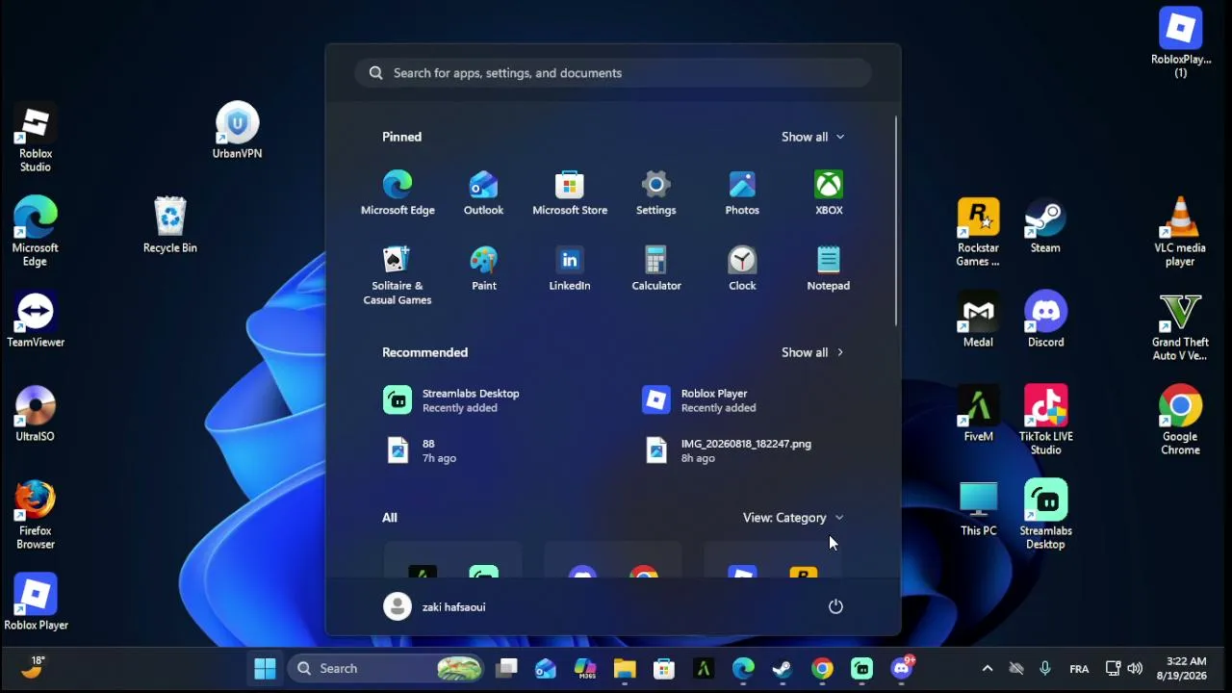The image size is (1232, 693).
Task: Select the Roblox Studio desktop shortcut
Action: 36,140
